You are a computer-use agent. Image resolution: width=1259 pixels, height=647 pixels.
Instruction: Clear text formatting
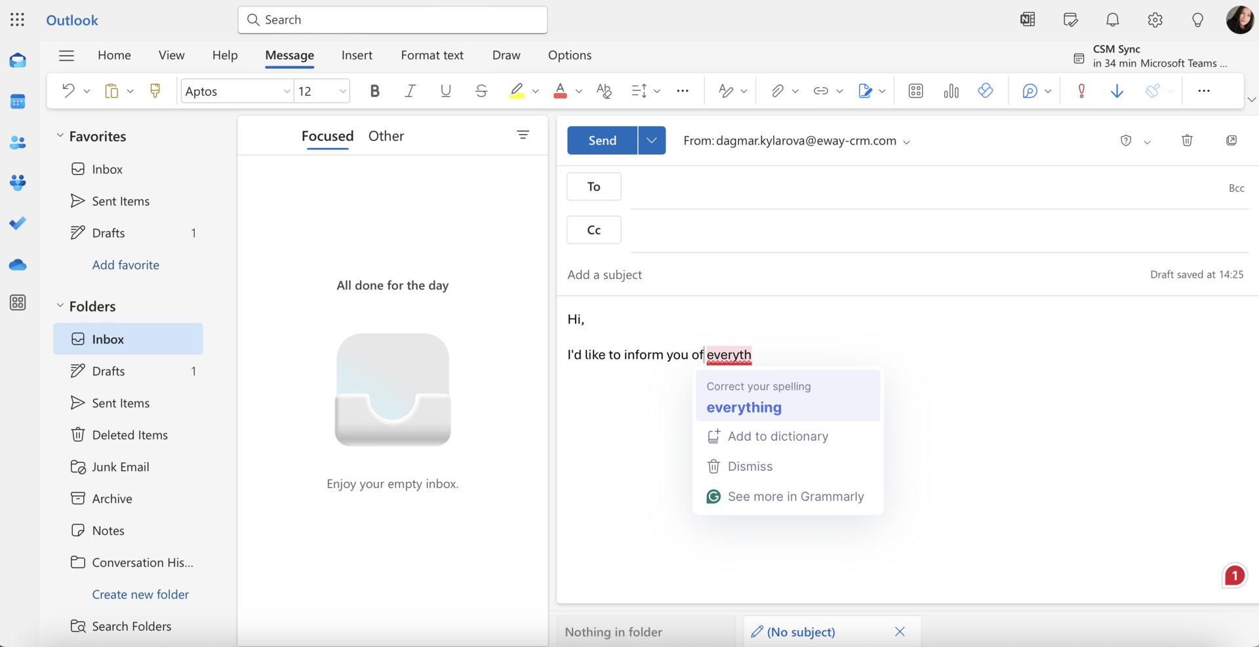tap(604, 90)
